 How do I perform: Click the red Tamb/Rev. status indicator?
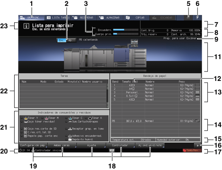point(192,150)
